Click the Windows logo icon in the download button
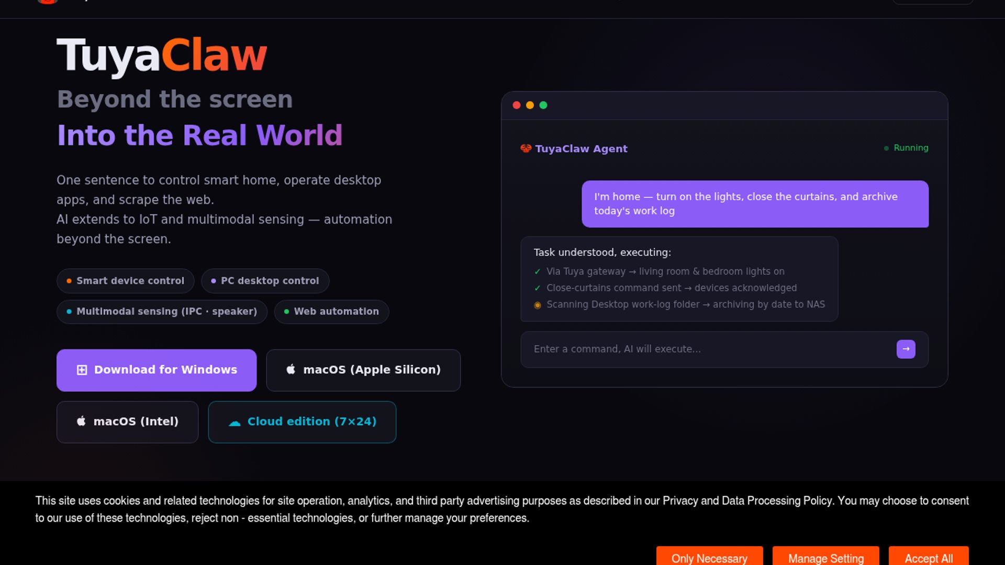The image size is (1005, 565). tap(82, 370)
